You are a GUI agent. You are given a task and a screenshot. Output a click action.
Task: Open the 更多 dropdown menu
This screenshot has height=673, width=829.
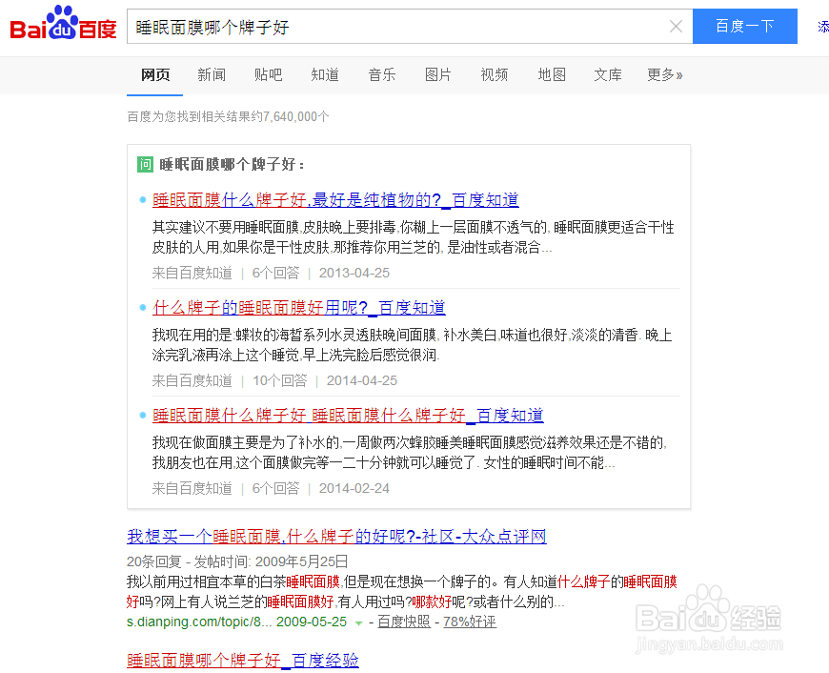pos(664,74)
